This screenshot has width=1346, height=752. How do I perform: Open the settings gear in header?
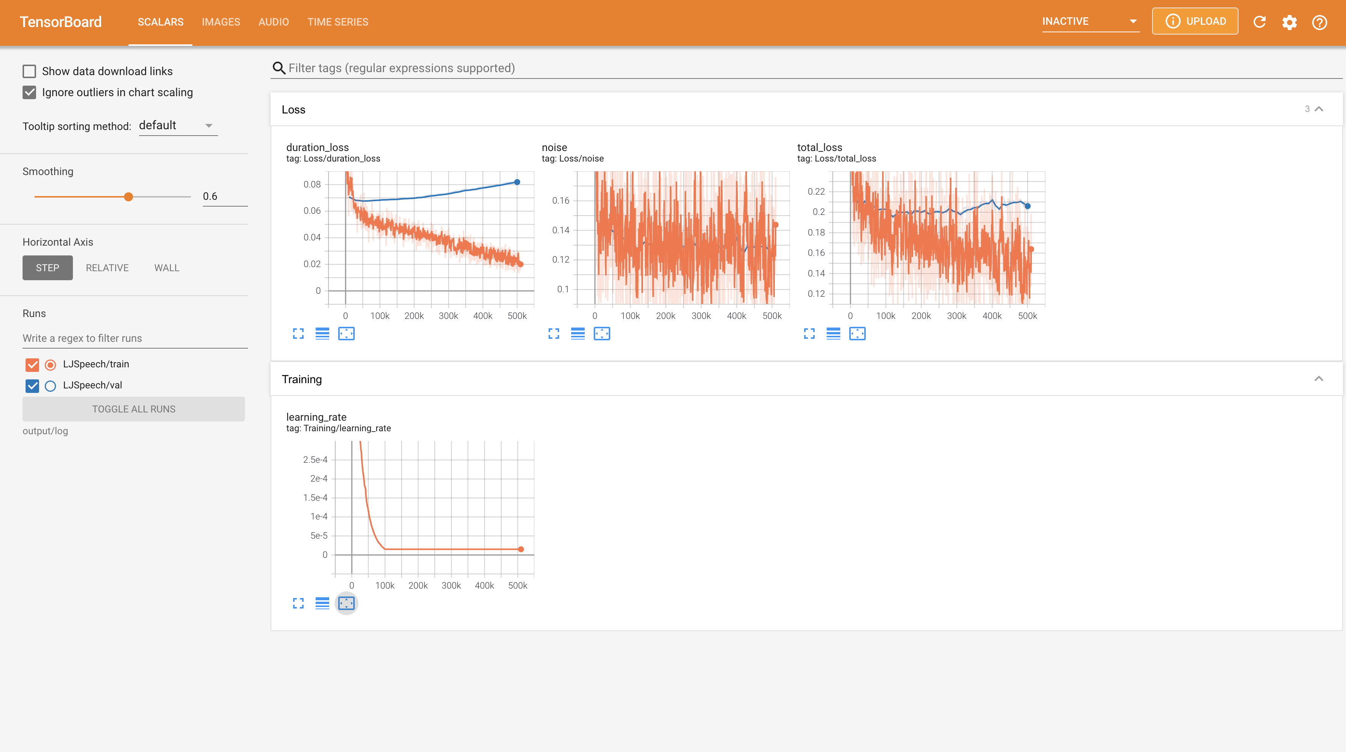point(1289,22)
